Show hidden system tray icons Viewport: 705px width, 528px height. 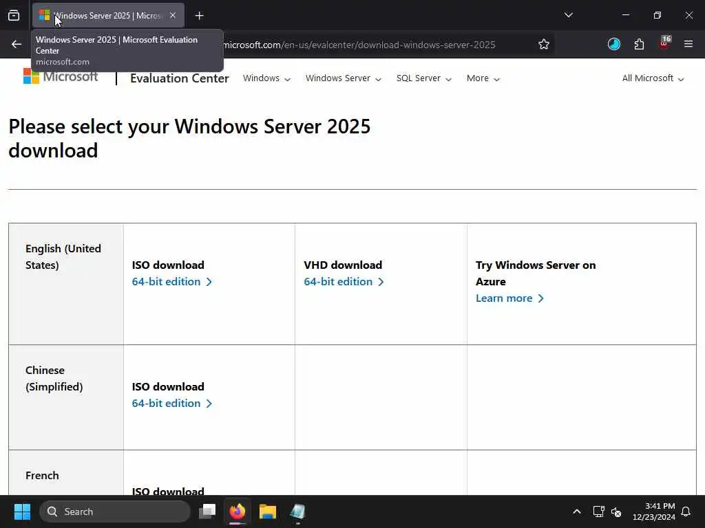[x=577, y=511]
